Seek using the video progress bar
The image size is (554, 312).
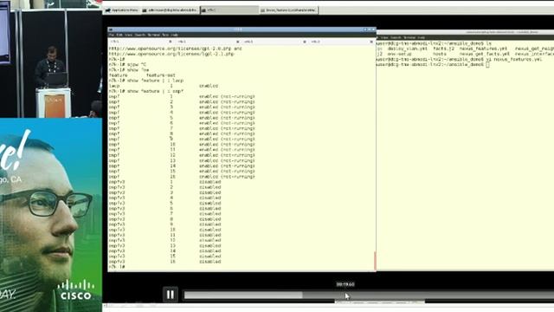pyautogui.click(x=369, y=295)
